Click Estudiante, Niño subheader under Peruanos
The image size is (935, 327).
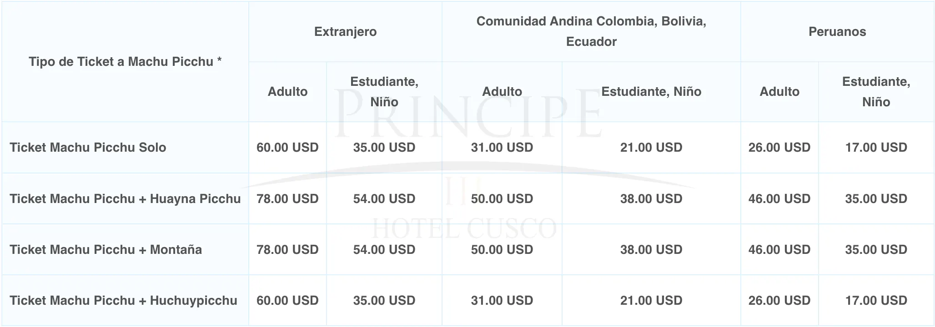(x=876, y=92)
